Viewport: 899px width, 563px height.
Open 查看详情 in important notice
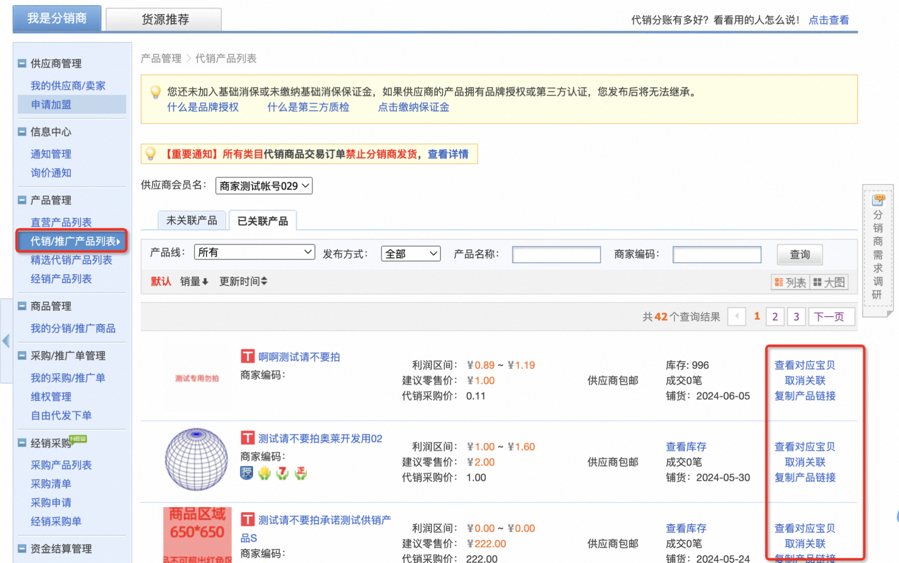pyautogui.click(x=448, y=154)
